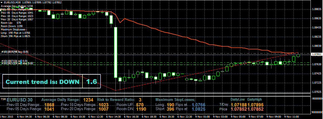The height and width of the screenshot is (119, 323).
Task: Click Average Daily Range value 1234
Action: tap(88, 100)
